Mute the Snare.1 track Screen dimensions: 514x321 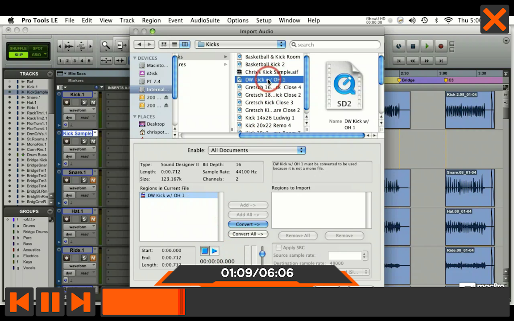pos(93,180)
